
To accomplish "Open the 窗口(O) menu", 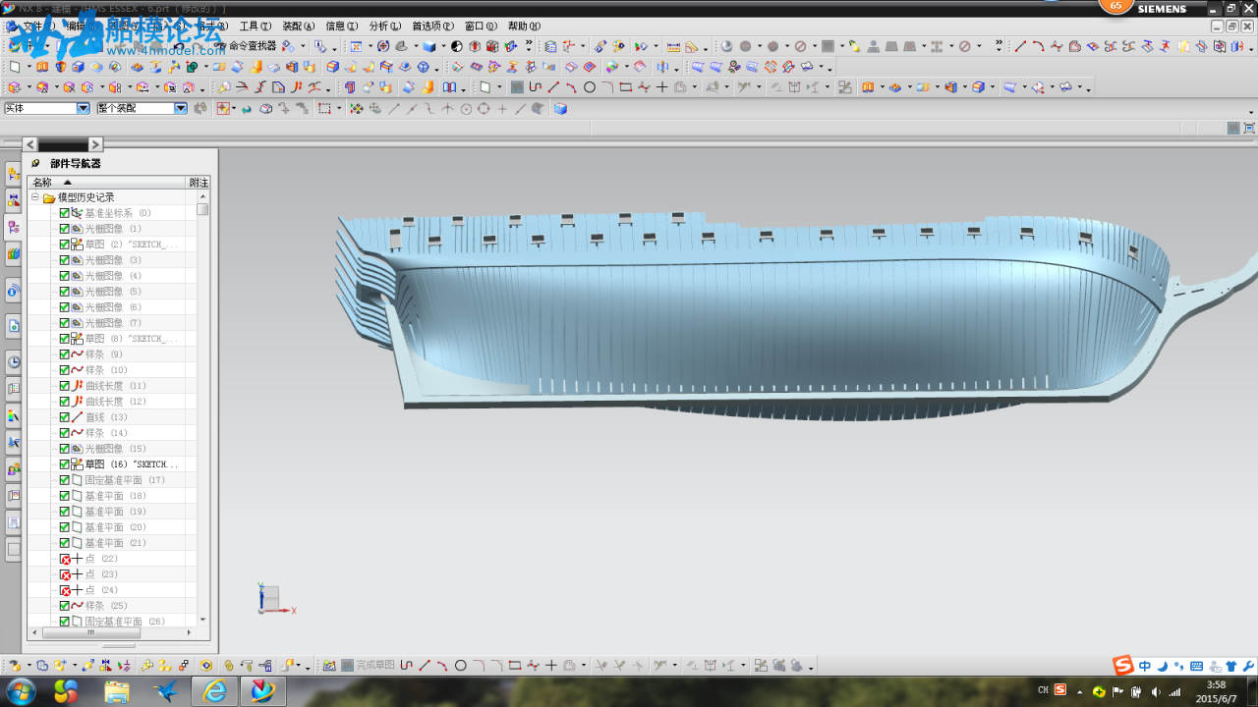I will tap(481, 27).
